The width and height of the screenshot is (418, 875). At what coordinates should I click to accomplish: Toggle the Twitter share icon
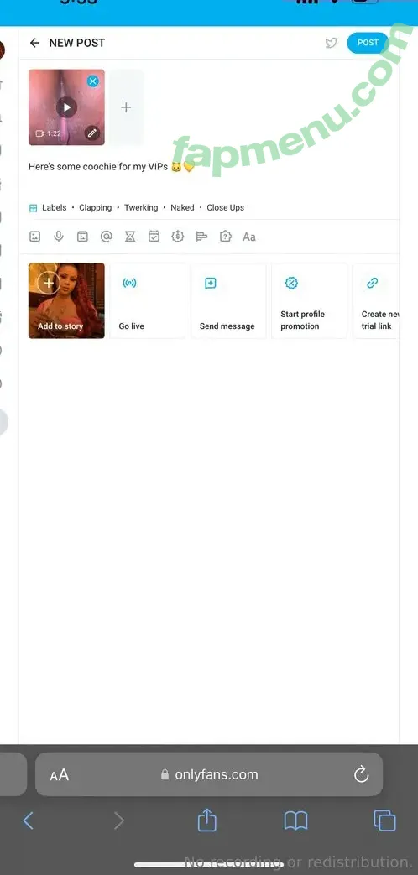coord(332,43)
